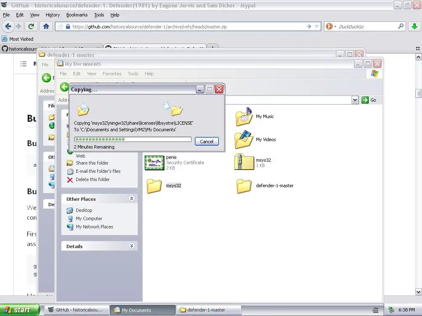Click the browser tab list grid icon
Screen dimensions: 422x316
pos(418,49)
